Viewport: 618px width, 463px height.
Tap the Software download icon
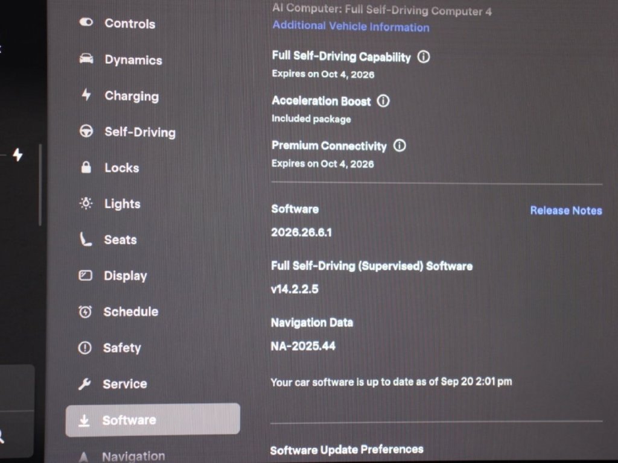[84, 420]
